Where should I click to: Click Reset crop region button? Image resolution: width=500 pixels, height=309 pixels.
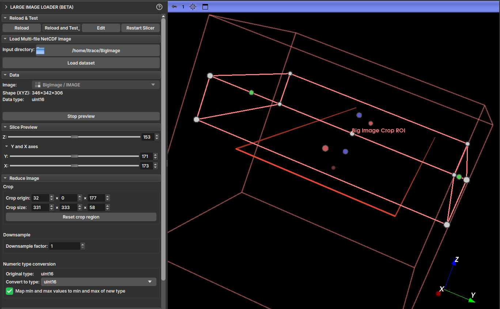tap(81, 217)
